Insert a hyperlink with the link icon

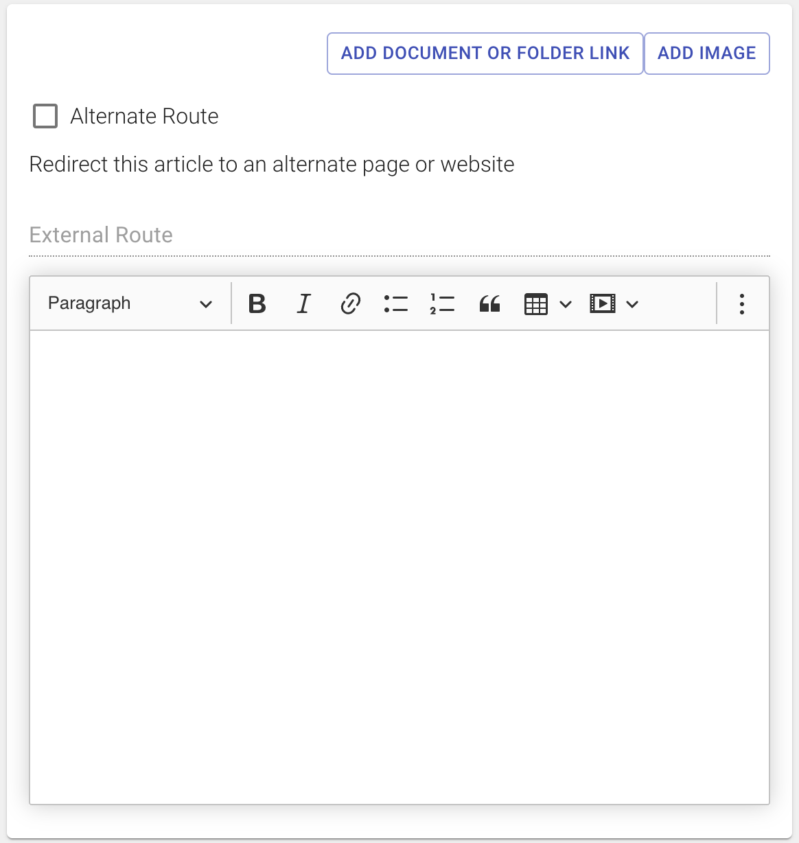tap(350, 303)
